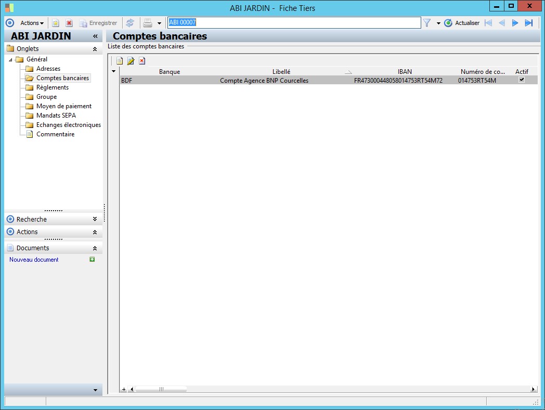
Task: Open the print options dropdown arrow
Action: click(159, 23)
